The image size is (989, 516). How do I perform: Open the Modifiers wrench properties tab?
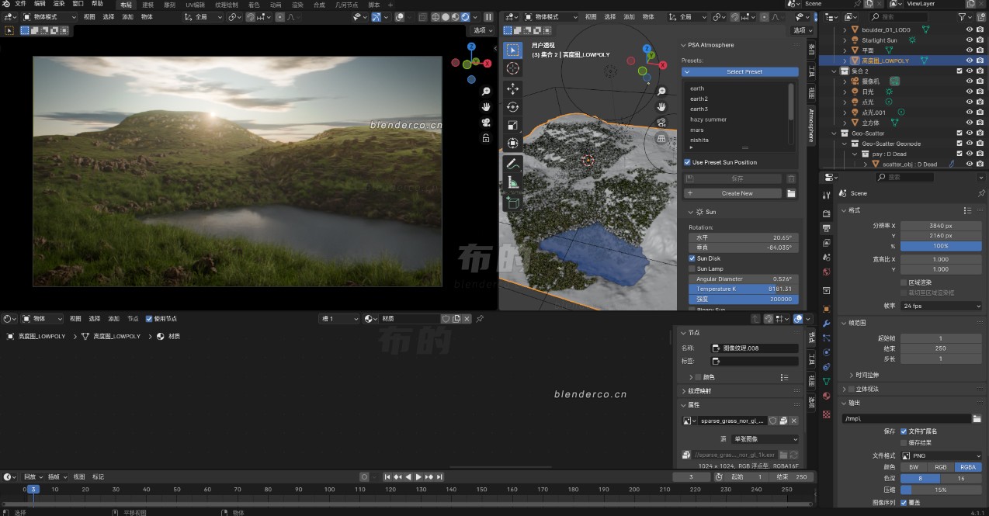pyautogui.click(x=826, y=323)
